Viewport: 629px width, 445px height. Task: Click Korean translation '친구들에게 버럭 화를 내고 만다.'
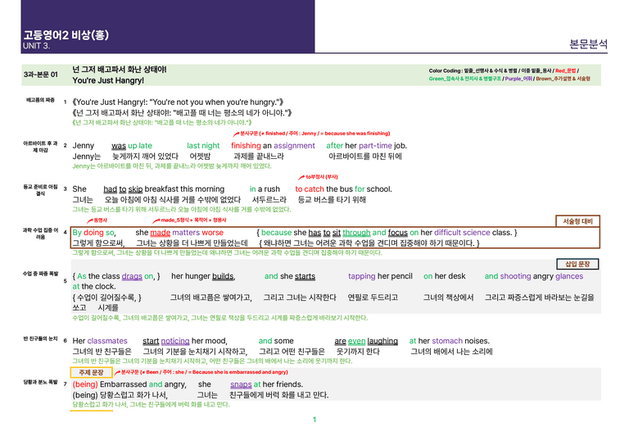coord(278,395)
